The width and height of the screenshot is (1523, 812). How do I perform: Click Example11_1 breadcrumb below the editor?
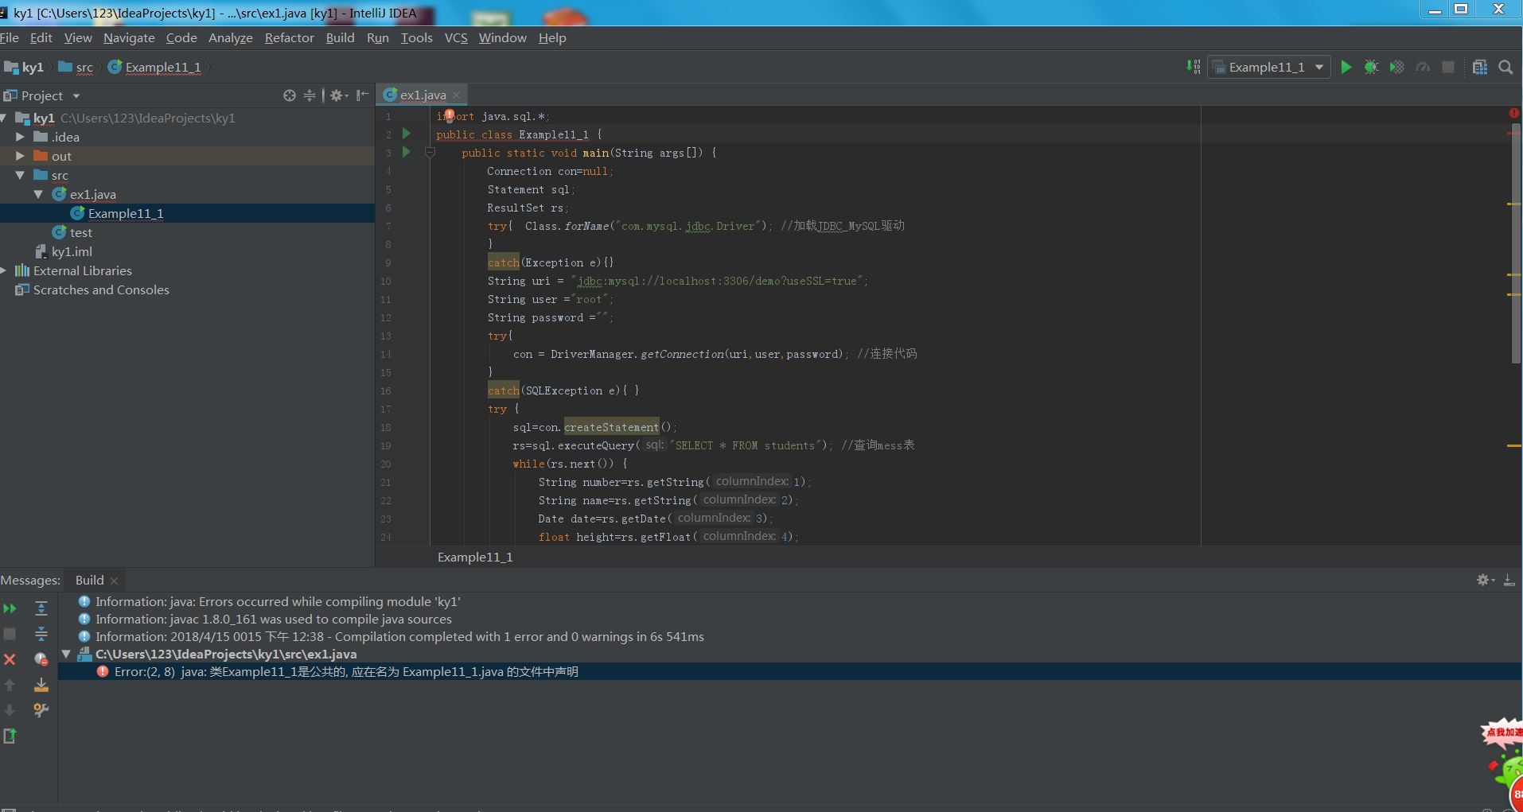[x=475, y=558]
